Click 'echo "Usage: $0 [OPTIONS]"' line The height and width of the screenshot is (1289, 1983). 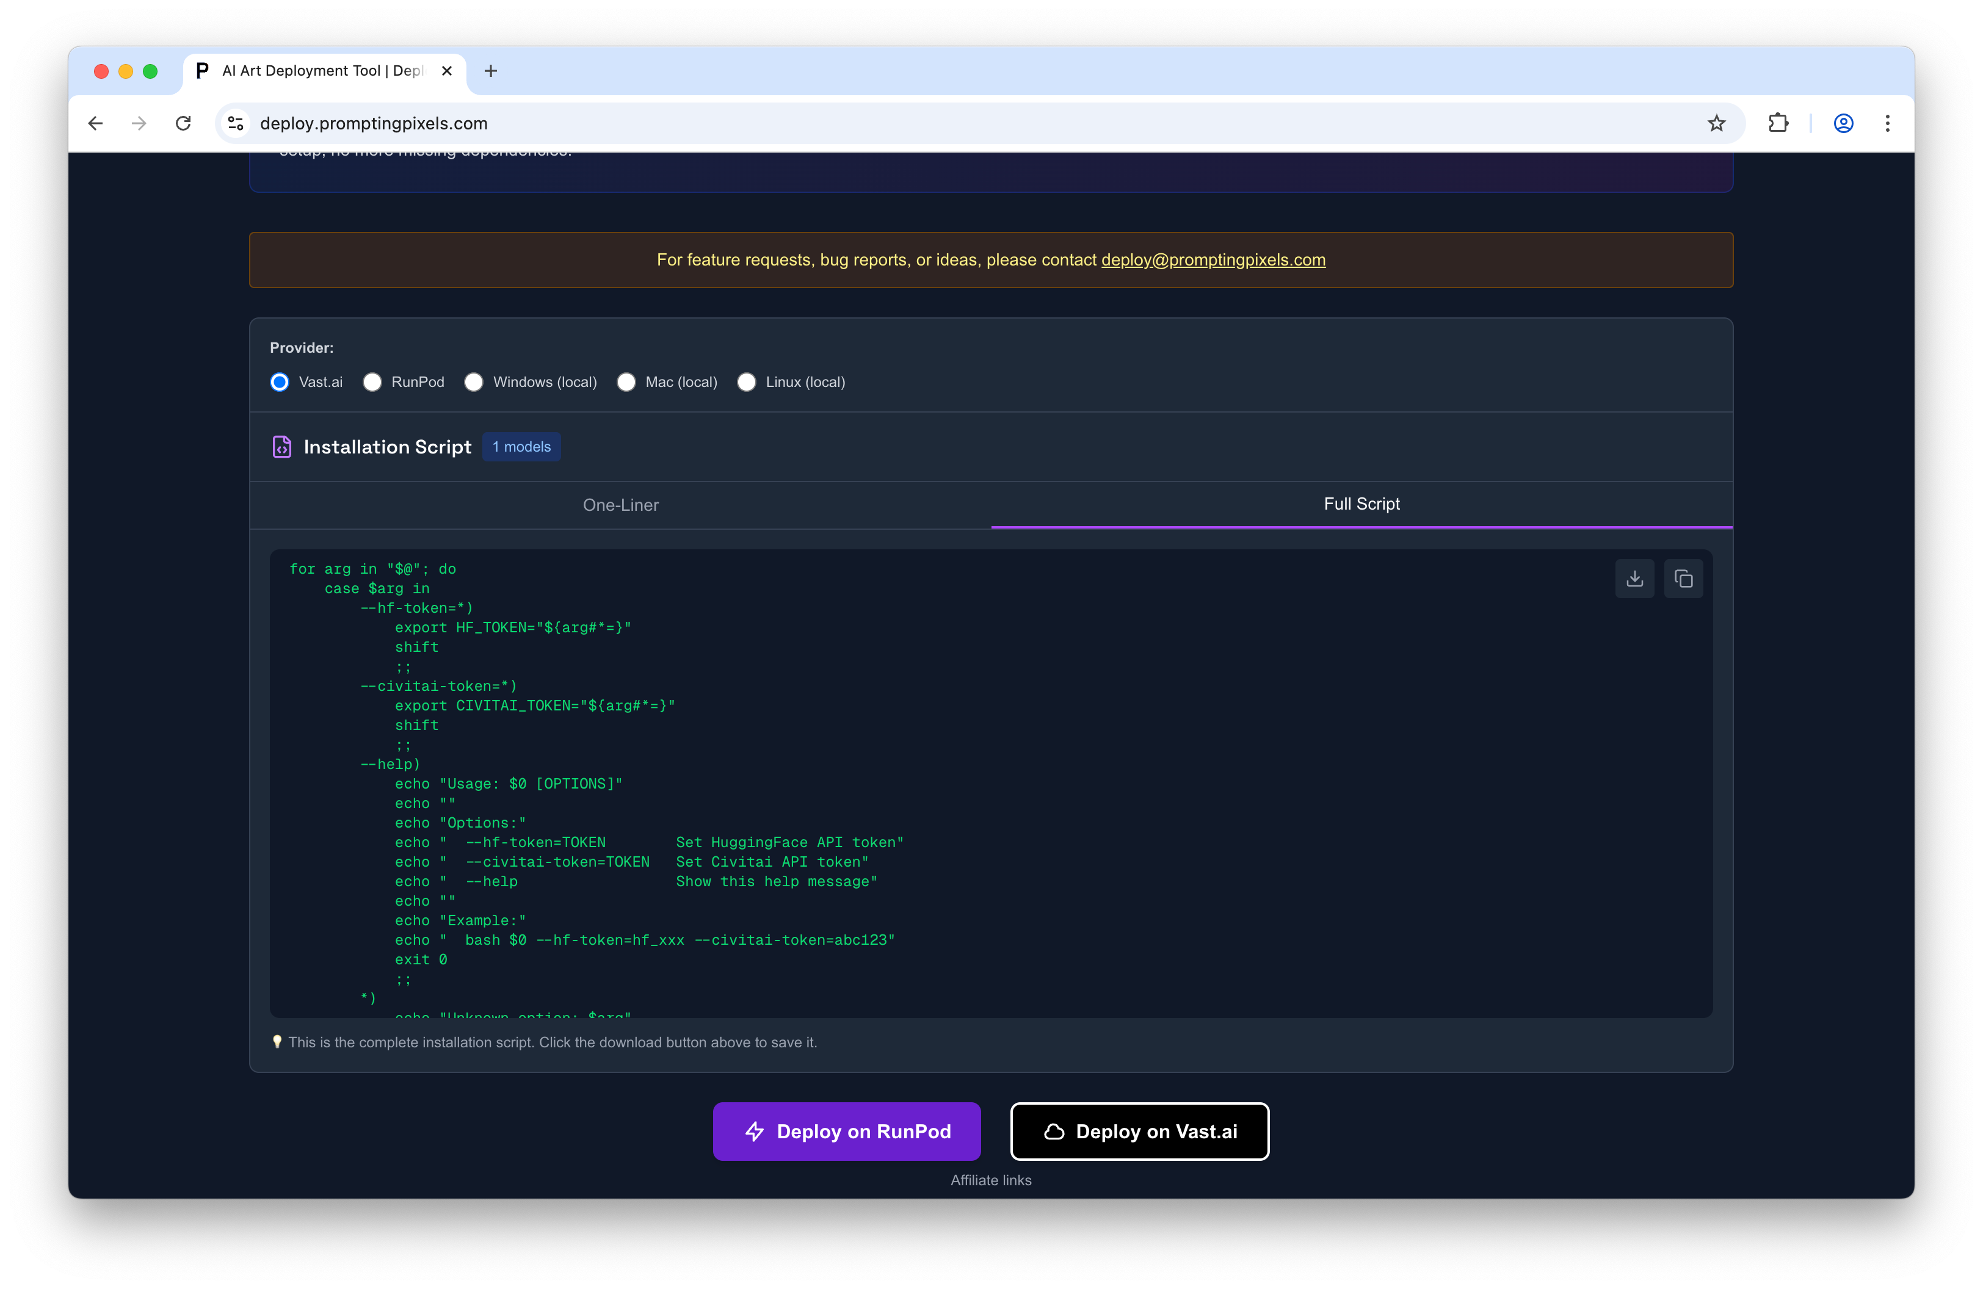[x=508, y=784]
